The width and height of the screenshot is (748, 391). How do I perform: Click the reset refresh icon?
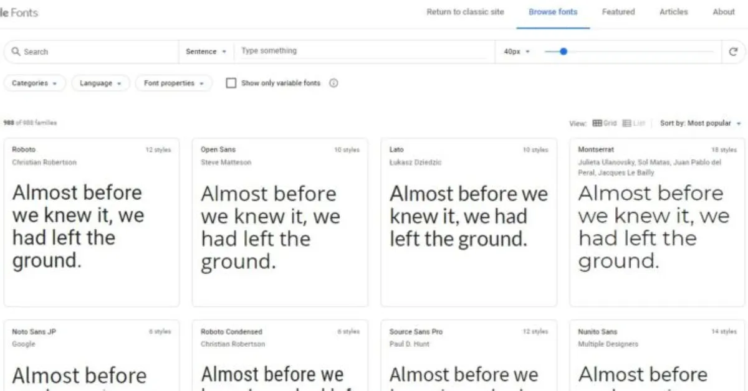tap(733, 52)
